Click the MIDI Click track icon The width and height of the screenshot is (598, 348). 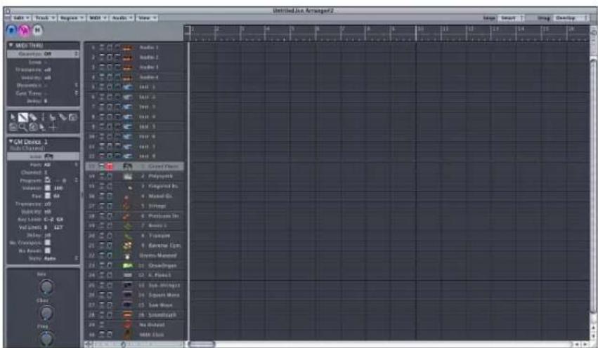128,335
